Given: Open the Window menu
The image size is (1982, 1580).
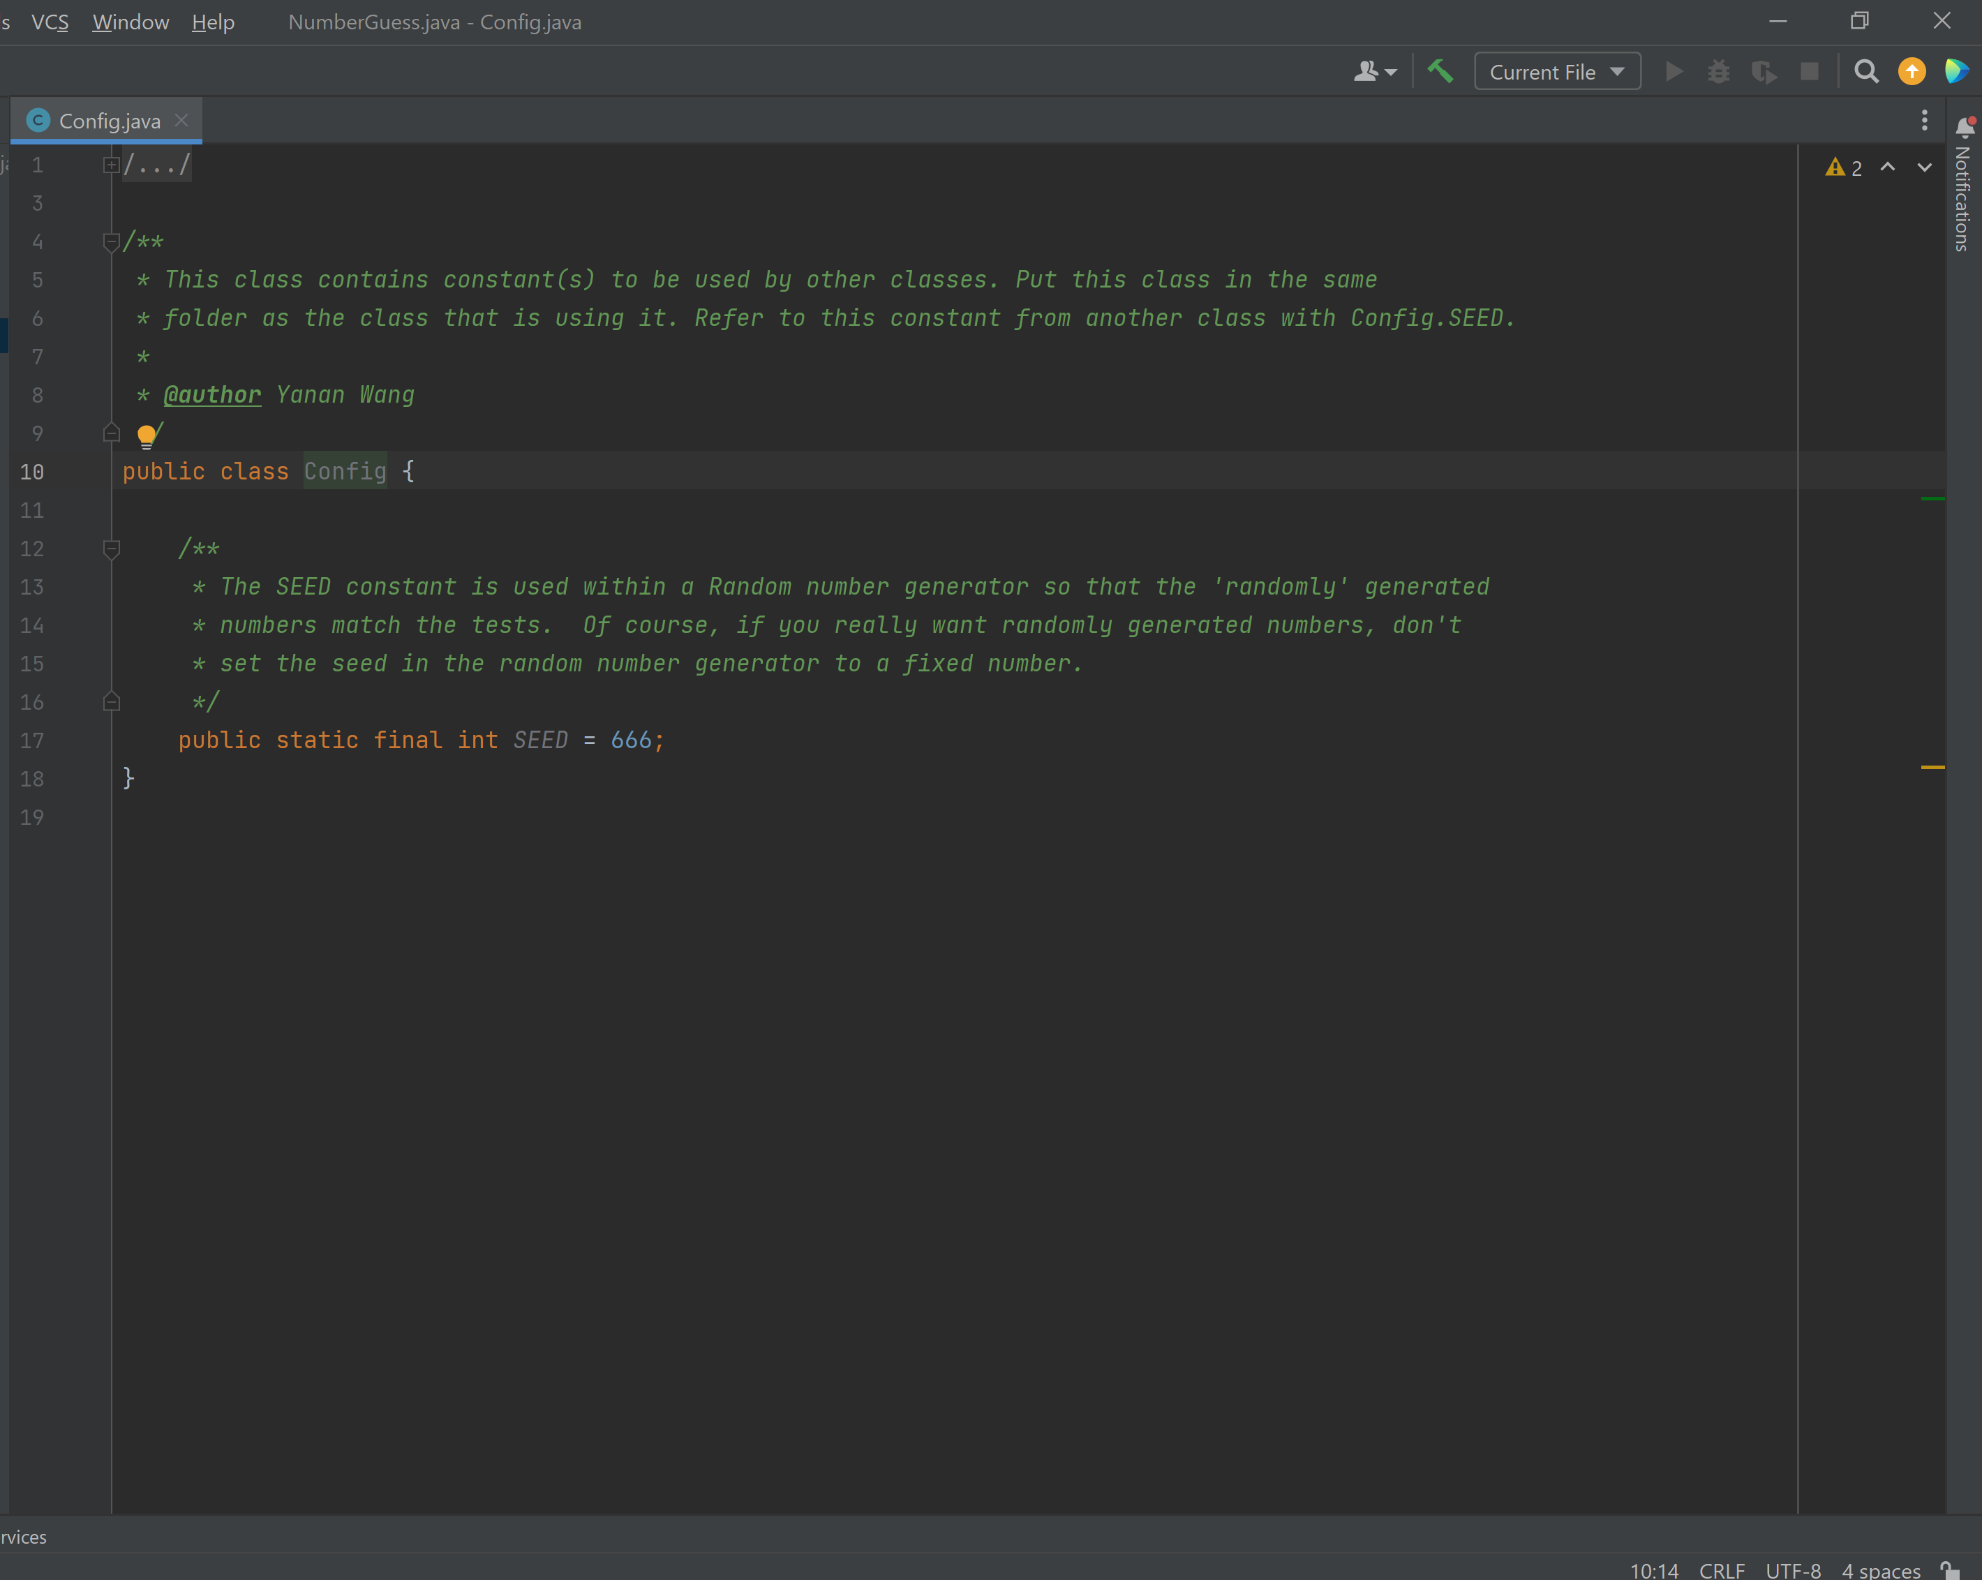Looking at the screenshot, I should pos(131,22).
